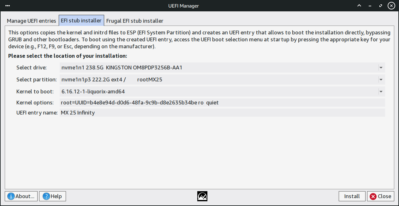Click the Help question mark icon
The image size is (399, 206).
(x=47, y=196)
